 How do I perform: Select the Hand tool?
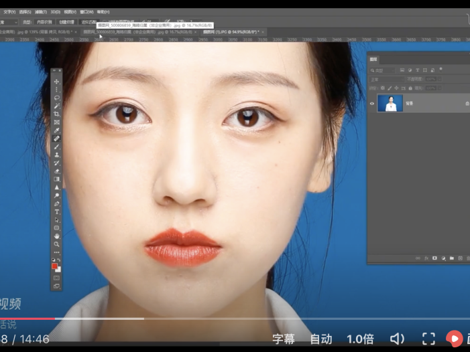coord(56,236)
